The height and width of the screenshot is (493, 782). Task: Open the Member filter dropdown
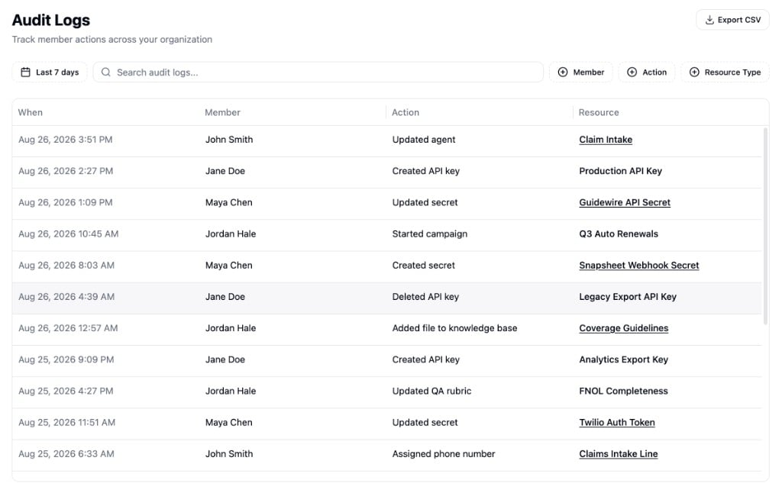click(x=581, y=72)
